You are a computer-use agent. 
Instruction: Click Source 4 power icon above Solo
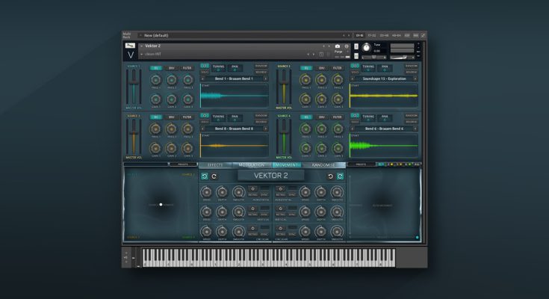[x=354, y=116]
